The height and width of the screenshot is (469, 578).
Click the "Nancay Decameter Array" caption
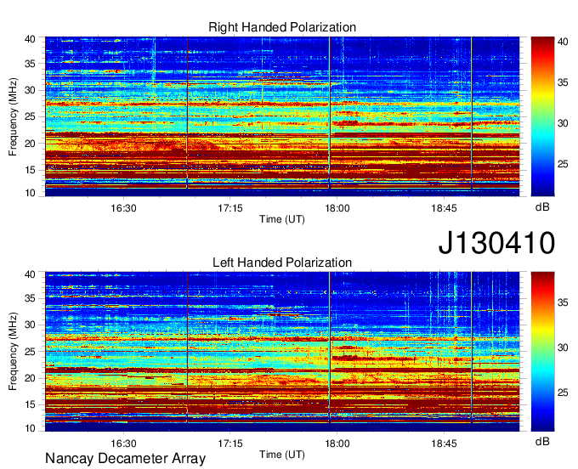coord(125,459)
